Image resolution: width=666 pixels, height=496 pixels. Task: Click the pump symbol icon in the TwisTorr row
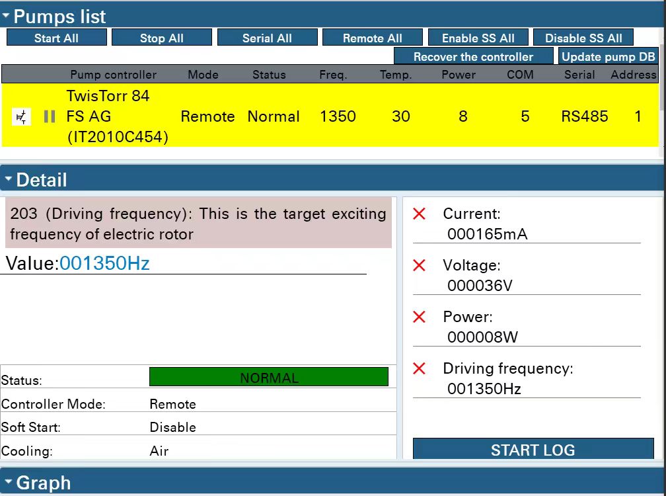click(x=22, y=117)
